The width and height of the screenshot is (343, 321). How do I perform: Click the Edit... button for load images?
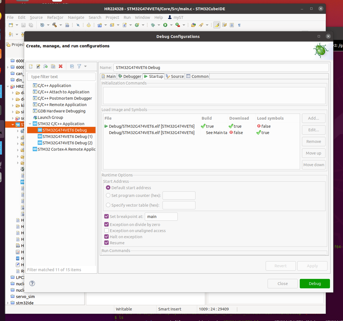pyautogui.click(x=313, y=130)
